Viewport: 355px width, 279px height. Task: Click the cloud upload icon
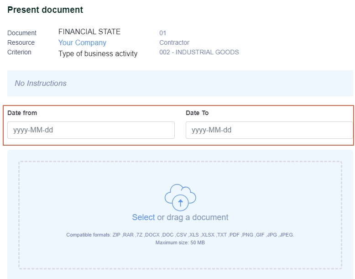[x=180, y=197]
